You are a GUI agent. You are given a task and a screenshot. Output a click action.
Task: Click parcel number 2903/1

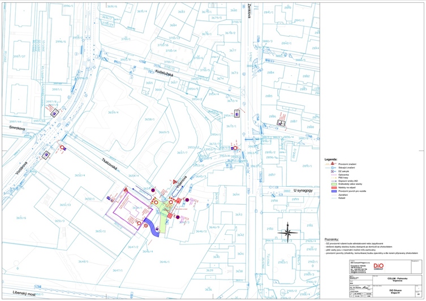(283, 262)
